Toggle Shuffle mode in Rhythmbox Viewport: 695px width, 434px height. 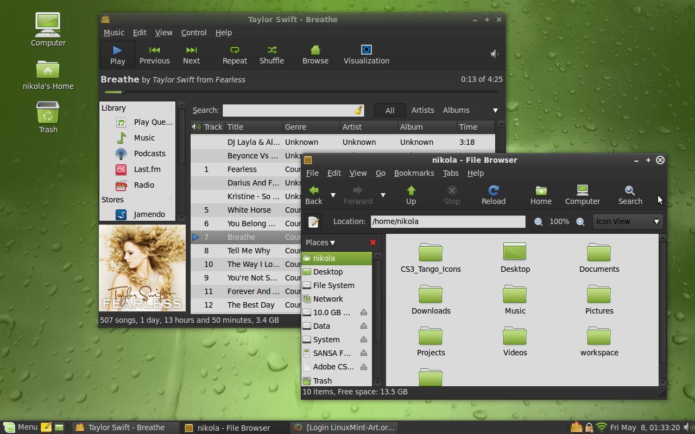click(271, 55)
